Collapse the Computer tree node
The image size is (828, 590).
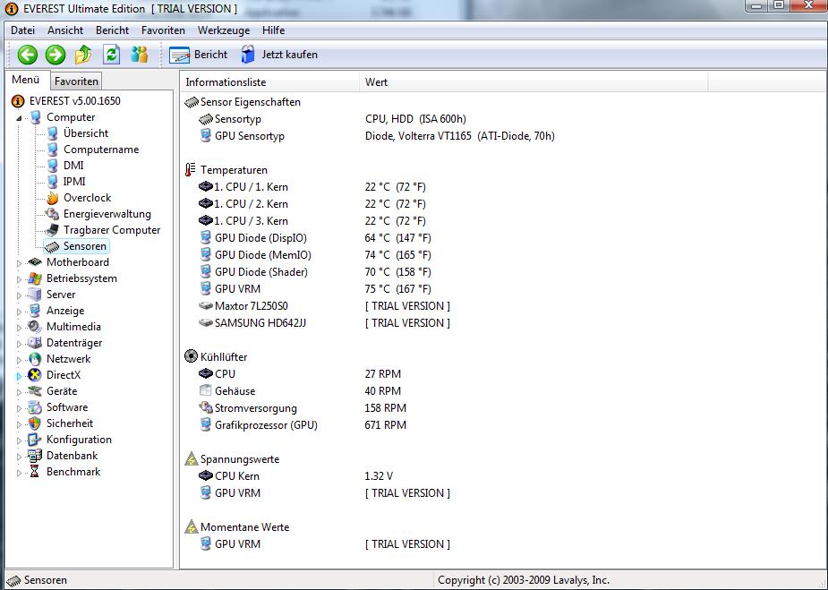[19, 118]
